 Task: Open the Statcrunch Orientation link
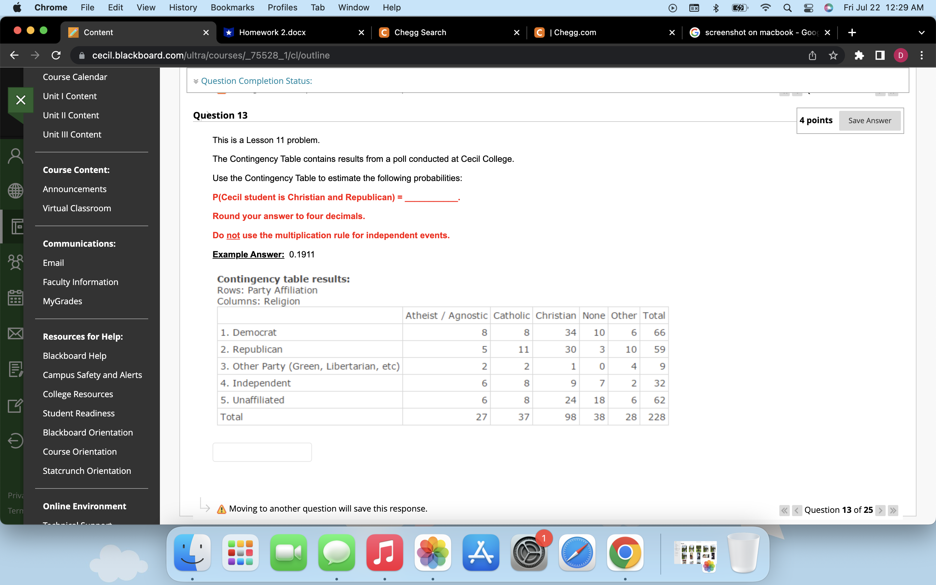pos(87,471)
